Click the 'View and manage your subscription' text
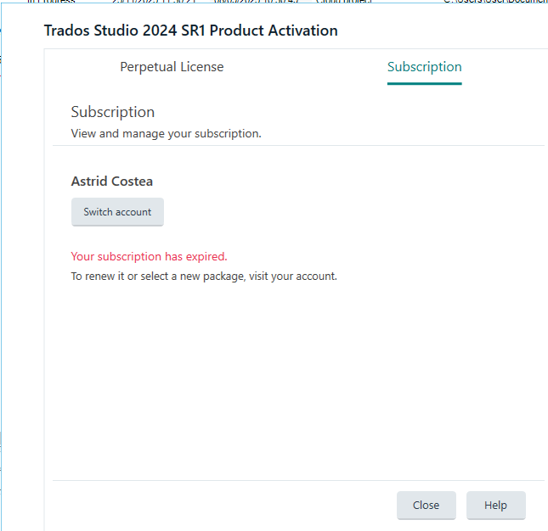Viewport: 548px width, 531px height. (166, 133)
